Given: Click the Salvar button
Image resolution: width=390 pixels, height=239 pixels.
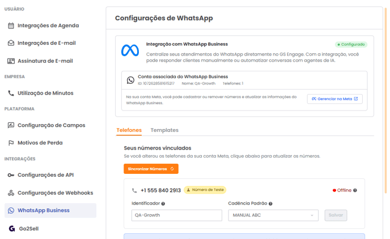Looking at the screenshot, I should [336, 215].
